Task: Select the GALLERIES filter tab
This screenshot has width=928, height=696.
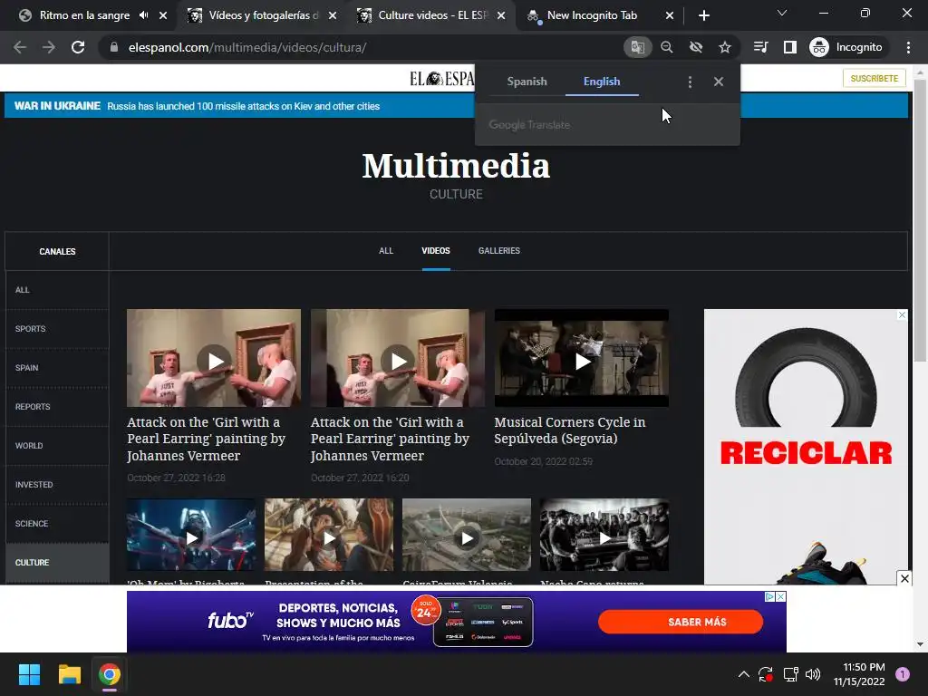Action: click(x=499, y=251)
